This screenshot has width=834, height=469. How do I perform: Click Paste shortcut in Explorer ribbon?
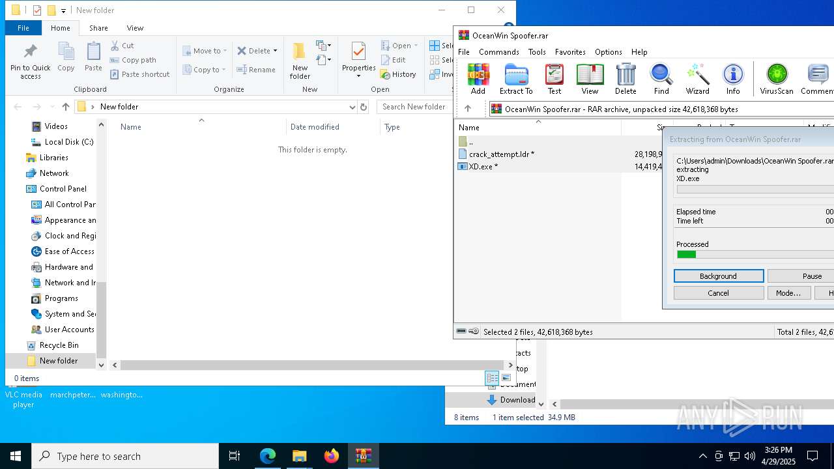click(139, 74)
